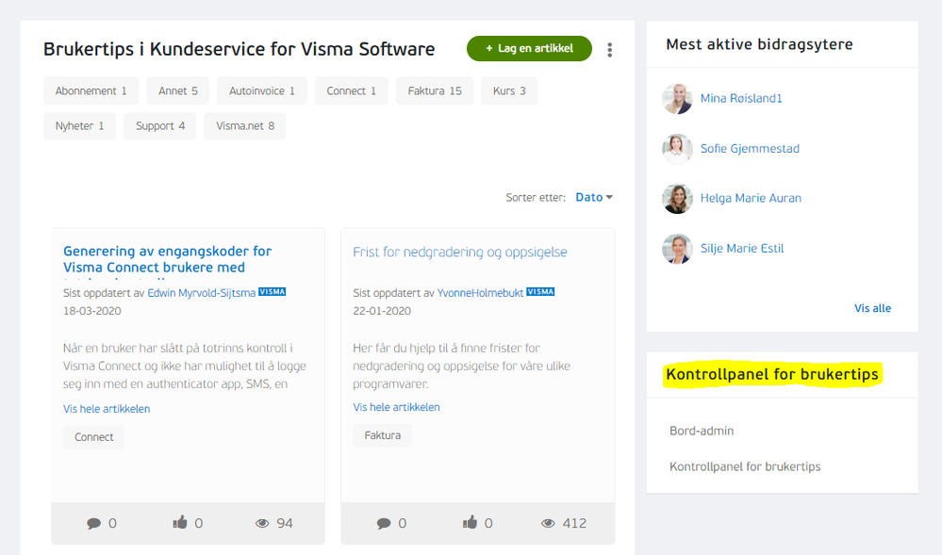Filter by Nyheter tag

pyautogui.click(x=79, y=125)
